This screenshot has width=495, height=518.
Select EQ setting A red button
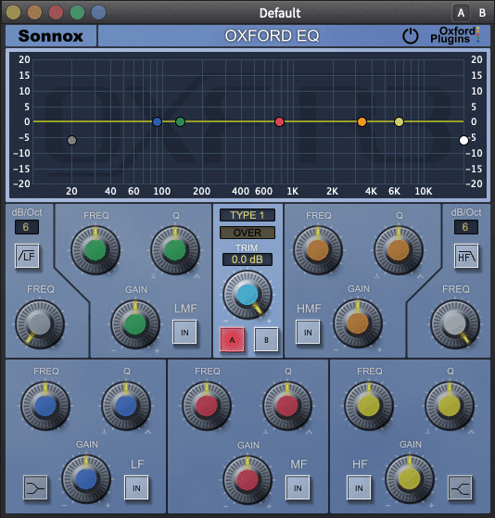(233, 339)
